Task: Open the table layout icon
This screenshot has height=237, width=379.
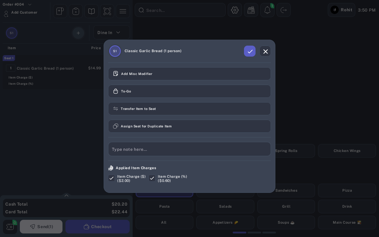Action: [107, 11]
